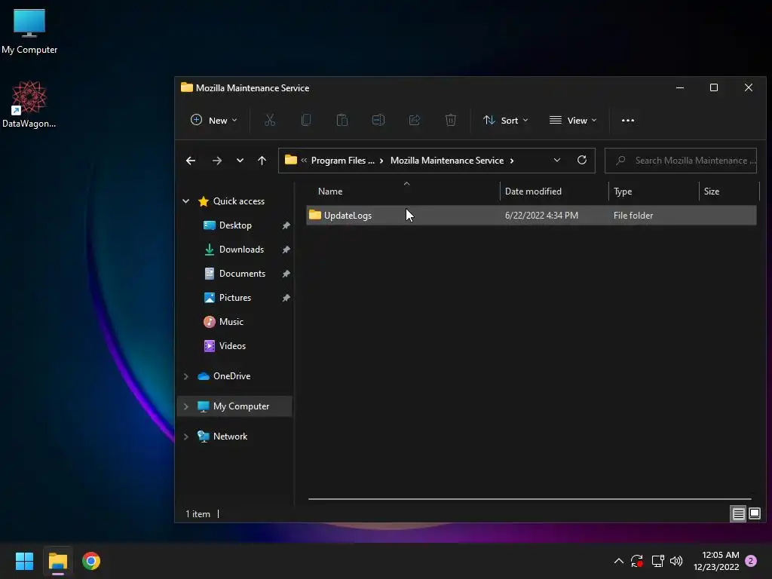The height and width of the screenshot is (579, 772).
Task: Open Downloads in Quick access
Action: click(x=241, y=250)
